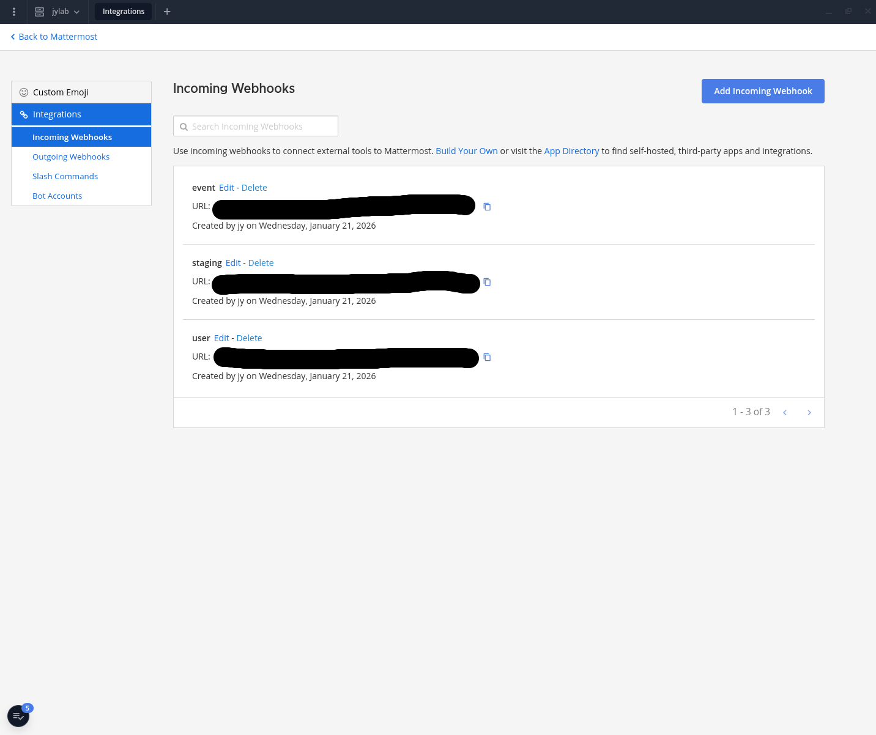
Task: Select Custom Emoji via the smiley icon
Action: (24, 92)
